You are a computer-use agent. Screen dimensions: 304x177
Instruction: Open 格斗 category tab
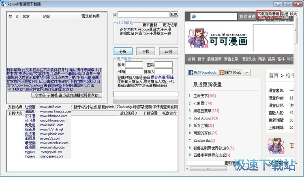[281, 59]
